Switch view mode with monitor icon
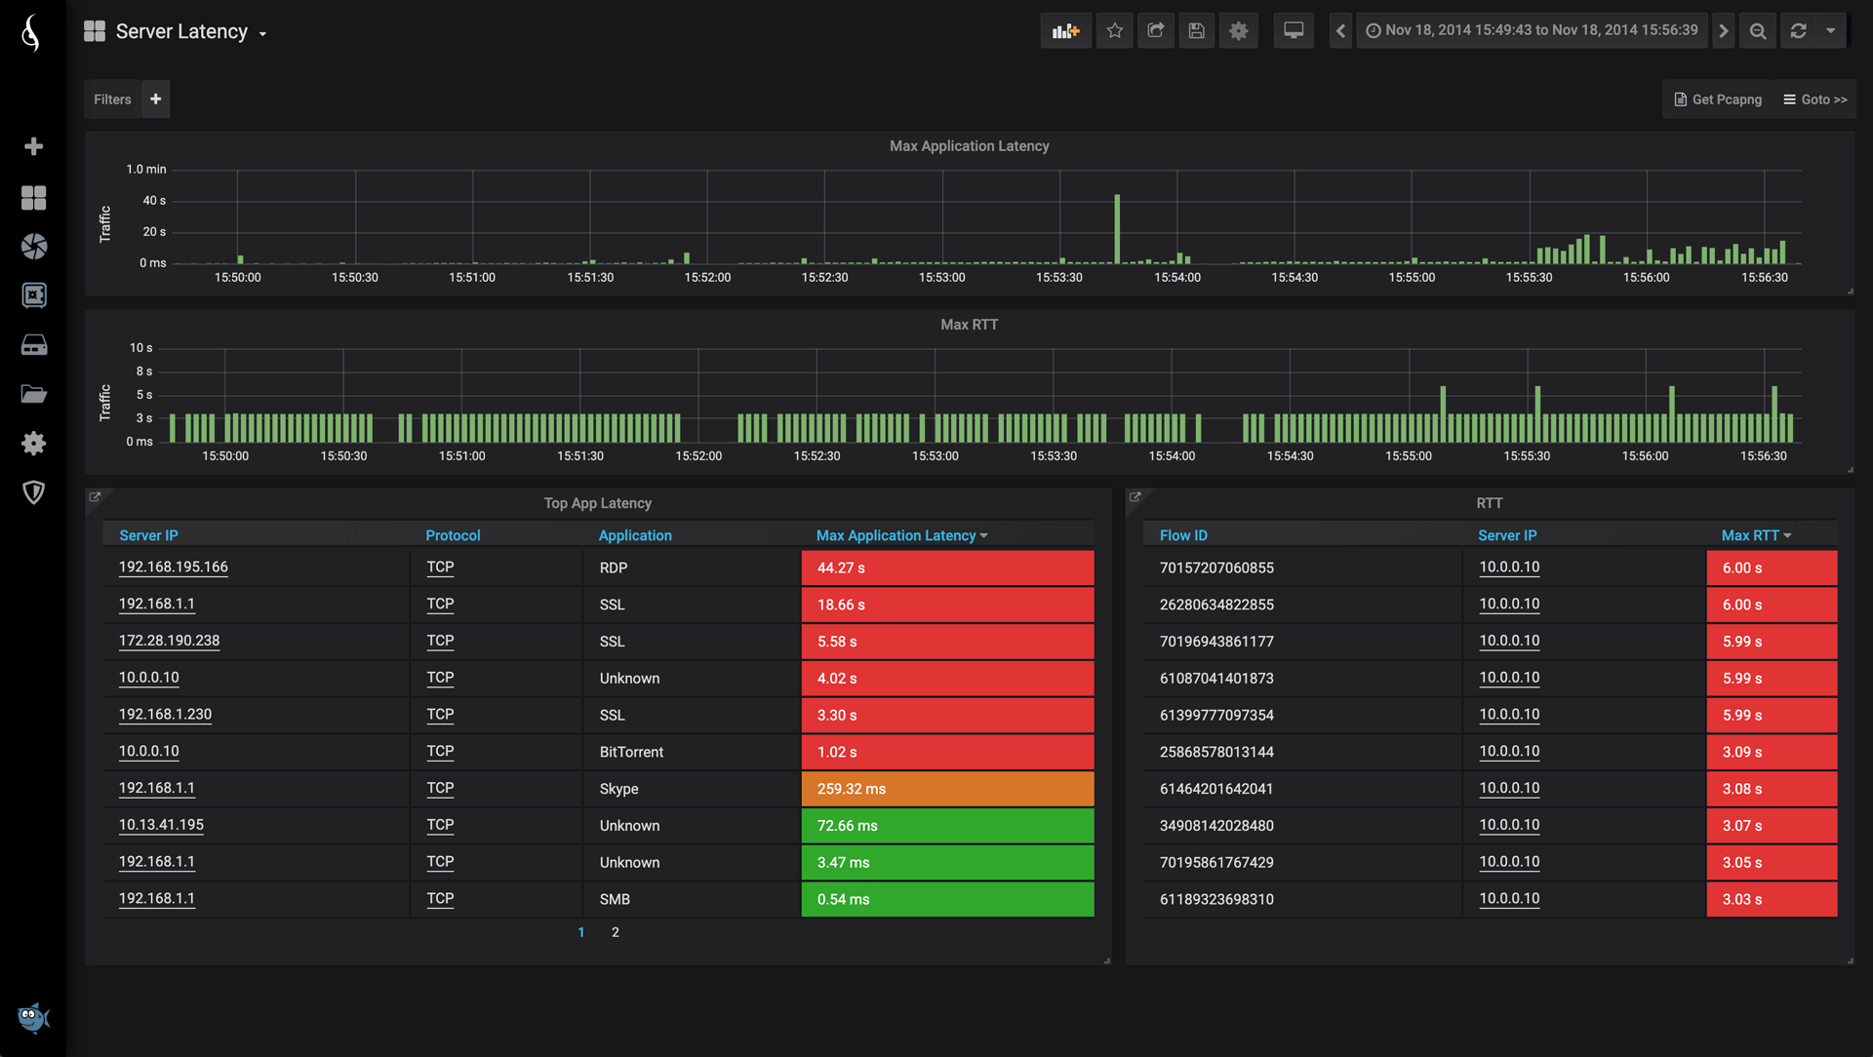 (x=1294, y=31)
